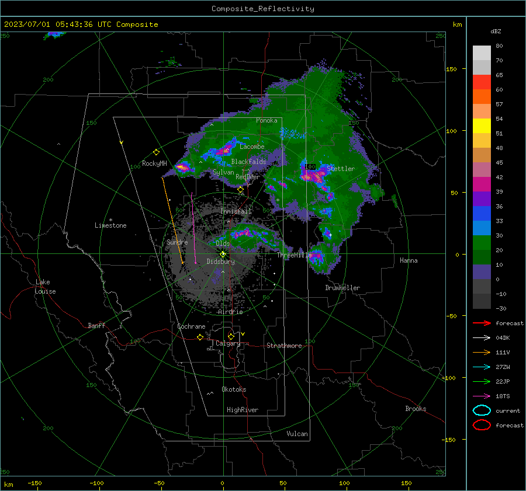
Task: Click the green 30-20 dBZ color swatch
Action: 482,243
